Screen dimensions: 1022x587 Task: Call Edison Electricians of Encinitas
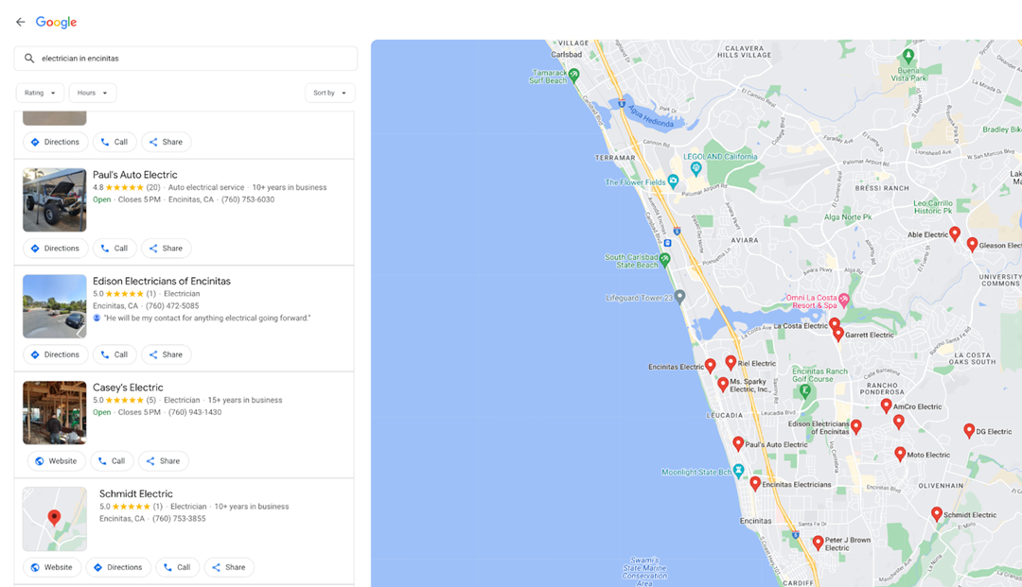pyautogui.click(x=114, y=354)
